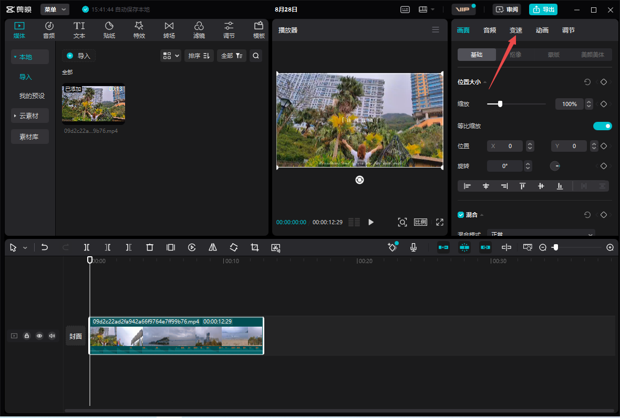Undo the last action
This screenshot has width=620, height=418.
click(x=45, y=247)
